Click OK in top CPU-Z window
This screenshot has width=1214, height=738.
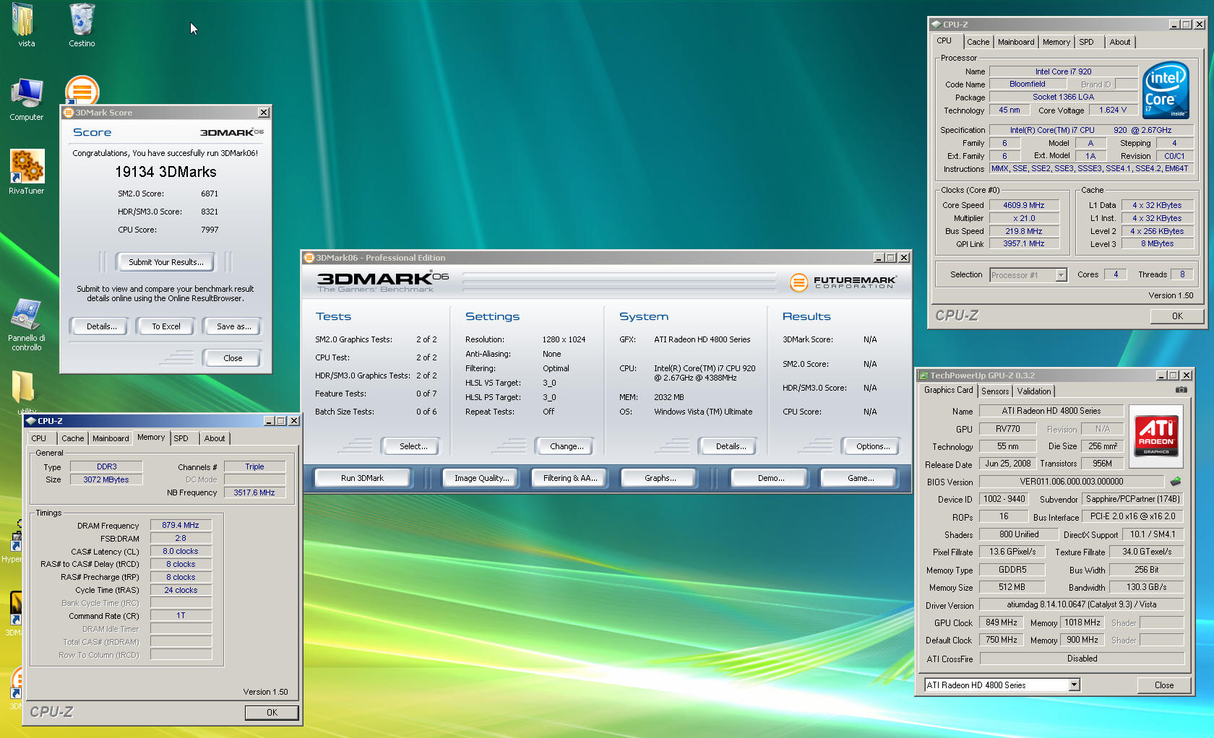[x=1177, y=316]
